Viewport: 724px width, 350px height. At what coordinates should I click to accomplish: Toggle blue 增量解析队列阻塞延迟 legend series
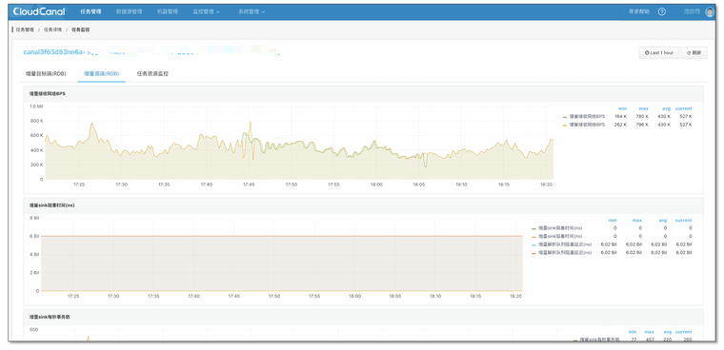click(562, 244)
